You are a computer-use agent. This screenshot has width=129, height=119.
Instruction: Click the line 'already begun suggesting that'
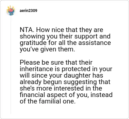[x=65, y=82]
